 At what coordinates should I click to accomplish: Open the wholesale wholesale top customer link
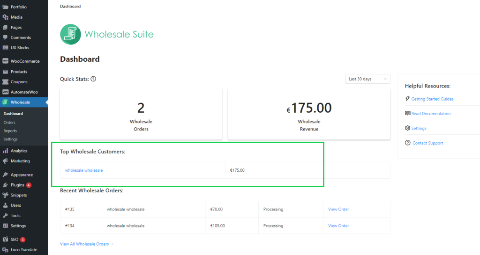click(x=84, y=170)
